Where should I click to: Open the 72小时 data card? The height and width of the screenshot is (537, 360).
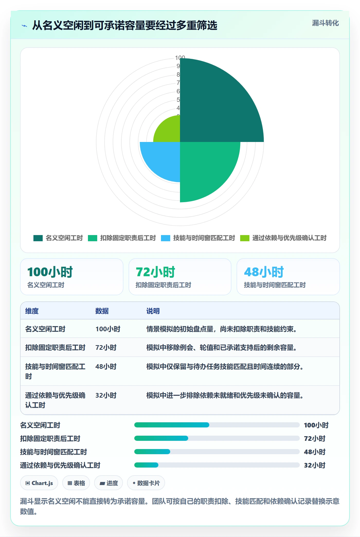click(180, 277)
